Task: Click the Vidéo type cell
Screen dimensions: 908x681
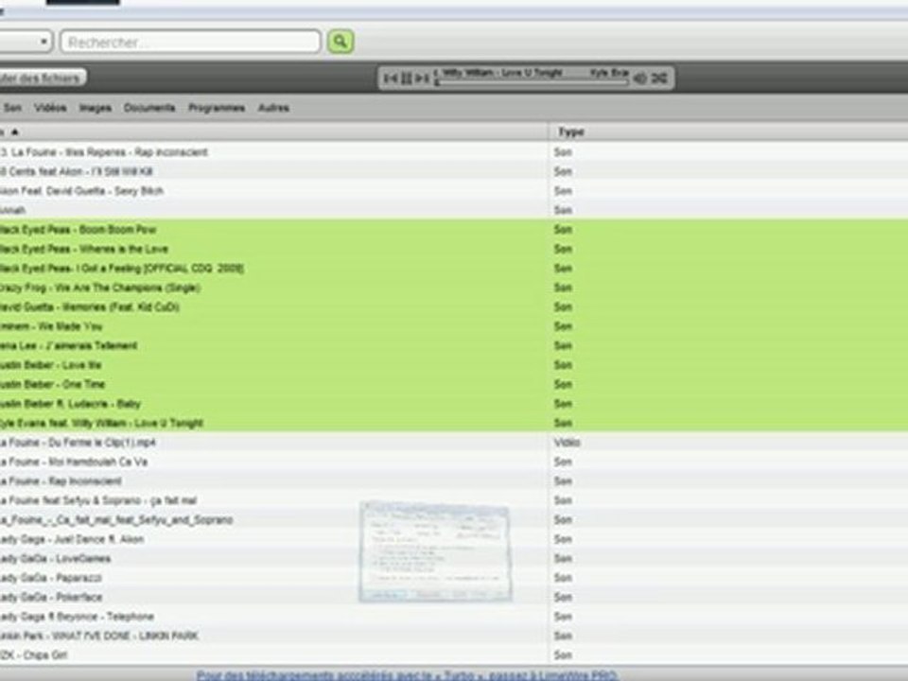Action: tap(567, 443)
